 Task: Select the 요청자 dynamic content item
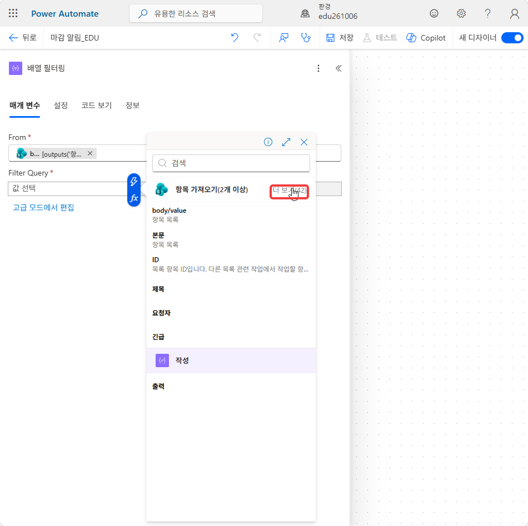pyautogui.click(x=231, y=313)
